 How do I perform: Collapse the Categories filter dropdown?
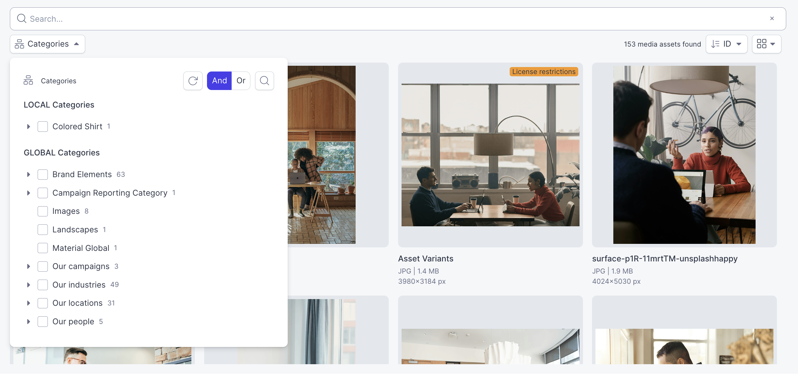(x=48, y=44)
